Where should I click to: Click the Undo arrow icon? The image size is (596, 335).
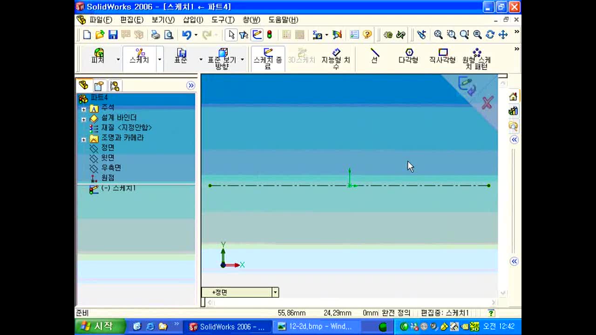pyautogui.click(x=187, y=35)
